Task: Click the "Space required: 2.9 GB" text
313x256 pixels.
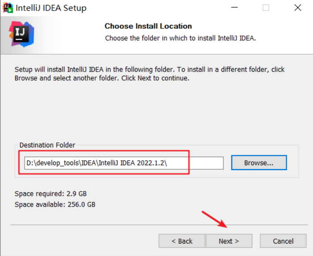Action: pos(50,194)
